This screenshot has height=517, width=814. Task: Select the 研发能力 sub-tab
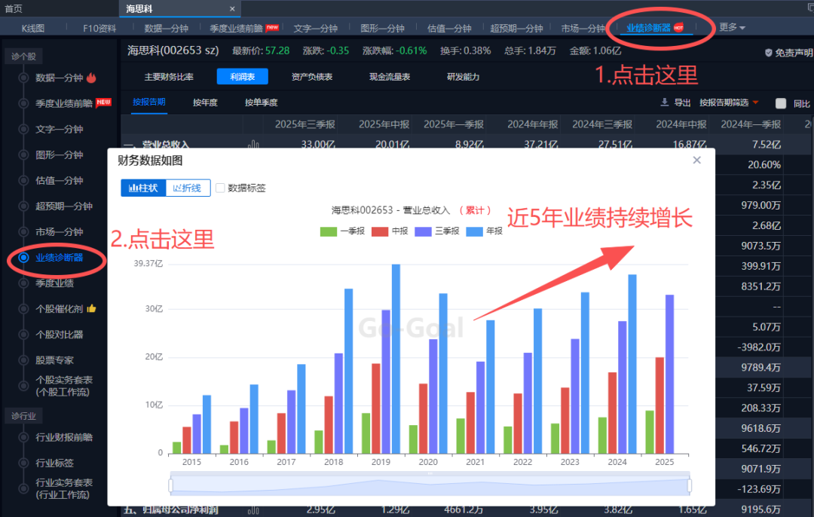click(463, 77)
